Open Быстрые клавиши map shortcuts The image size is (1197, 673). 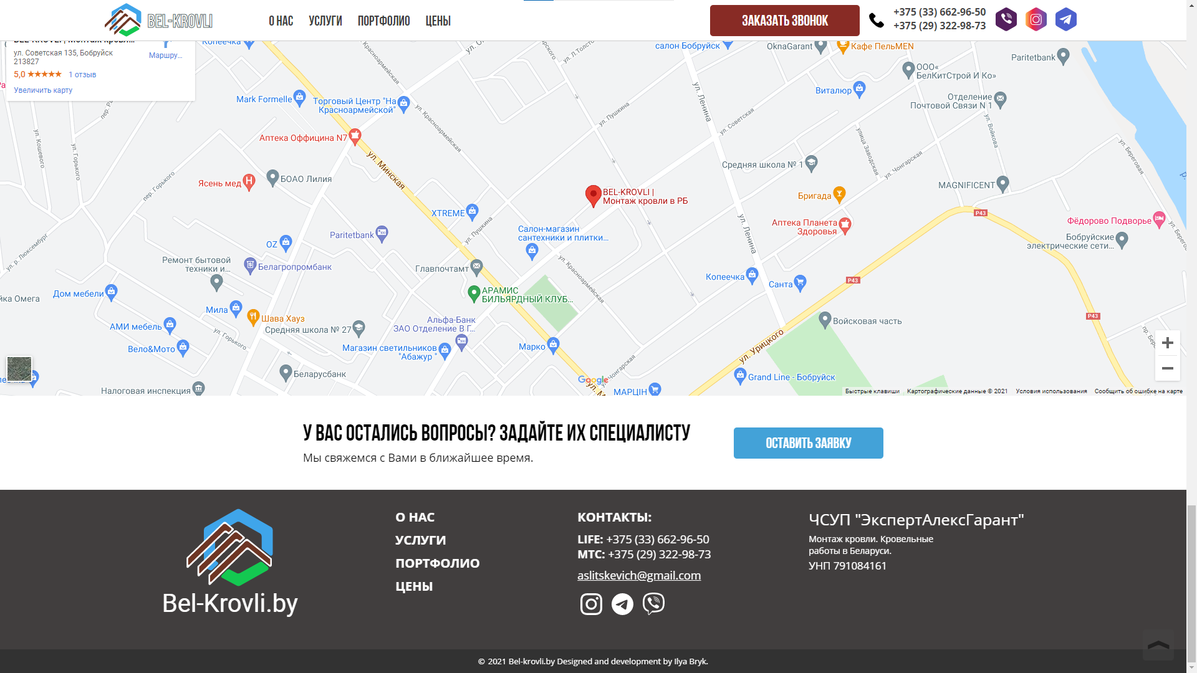pos(872,391)
